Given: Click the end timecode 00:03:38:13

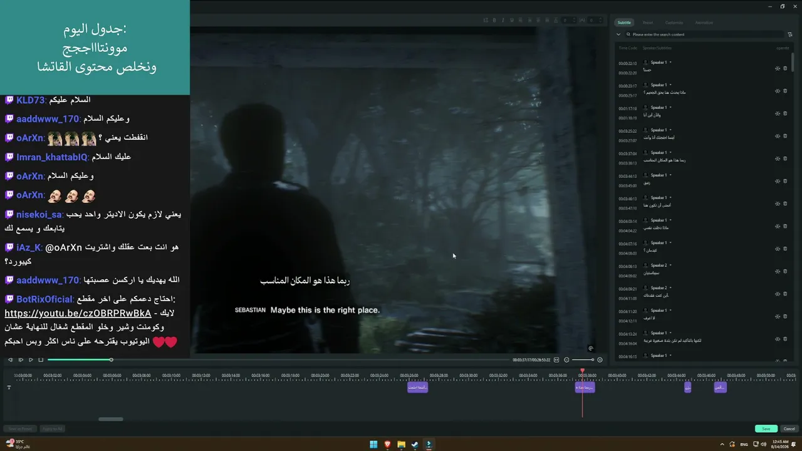Looking at the screenshot, I should pyautogui.click(x=627, y=165).
